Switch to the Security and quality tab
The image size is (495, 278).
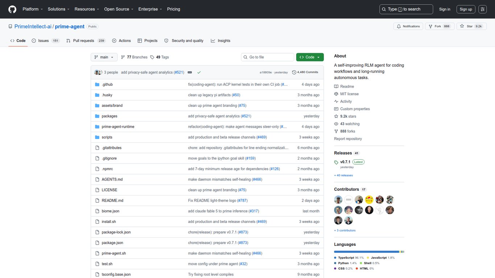[184, 41]
